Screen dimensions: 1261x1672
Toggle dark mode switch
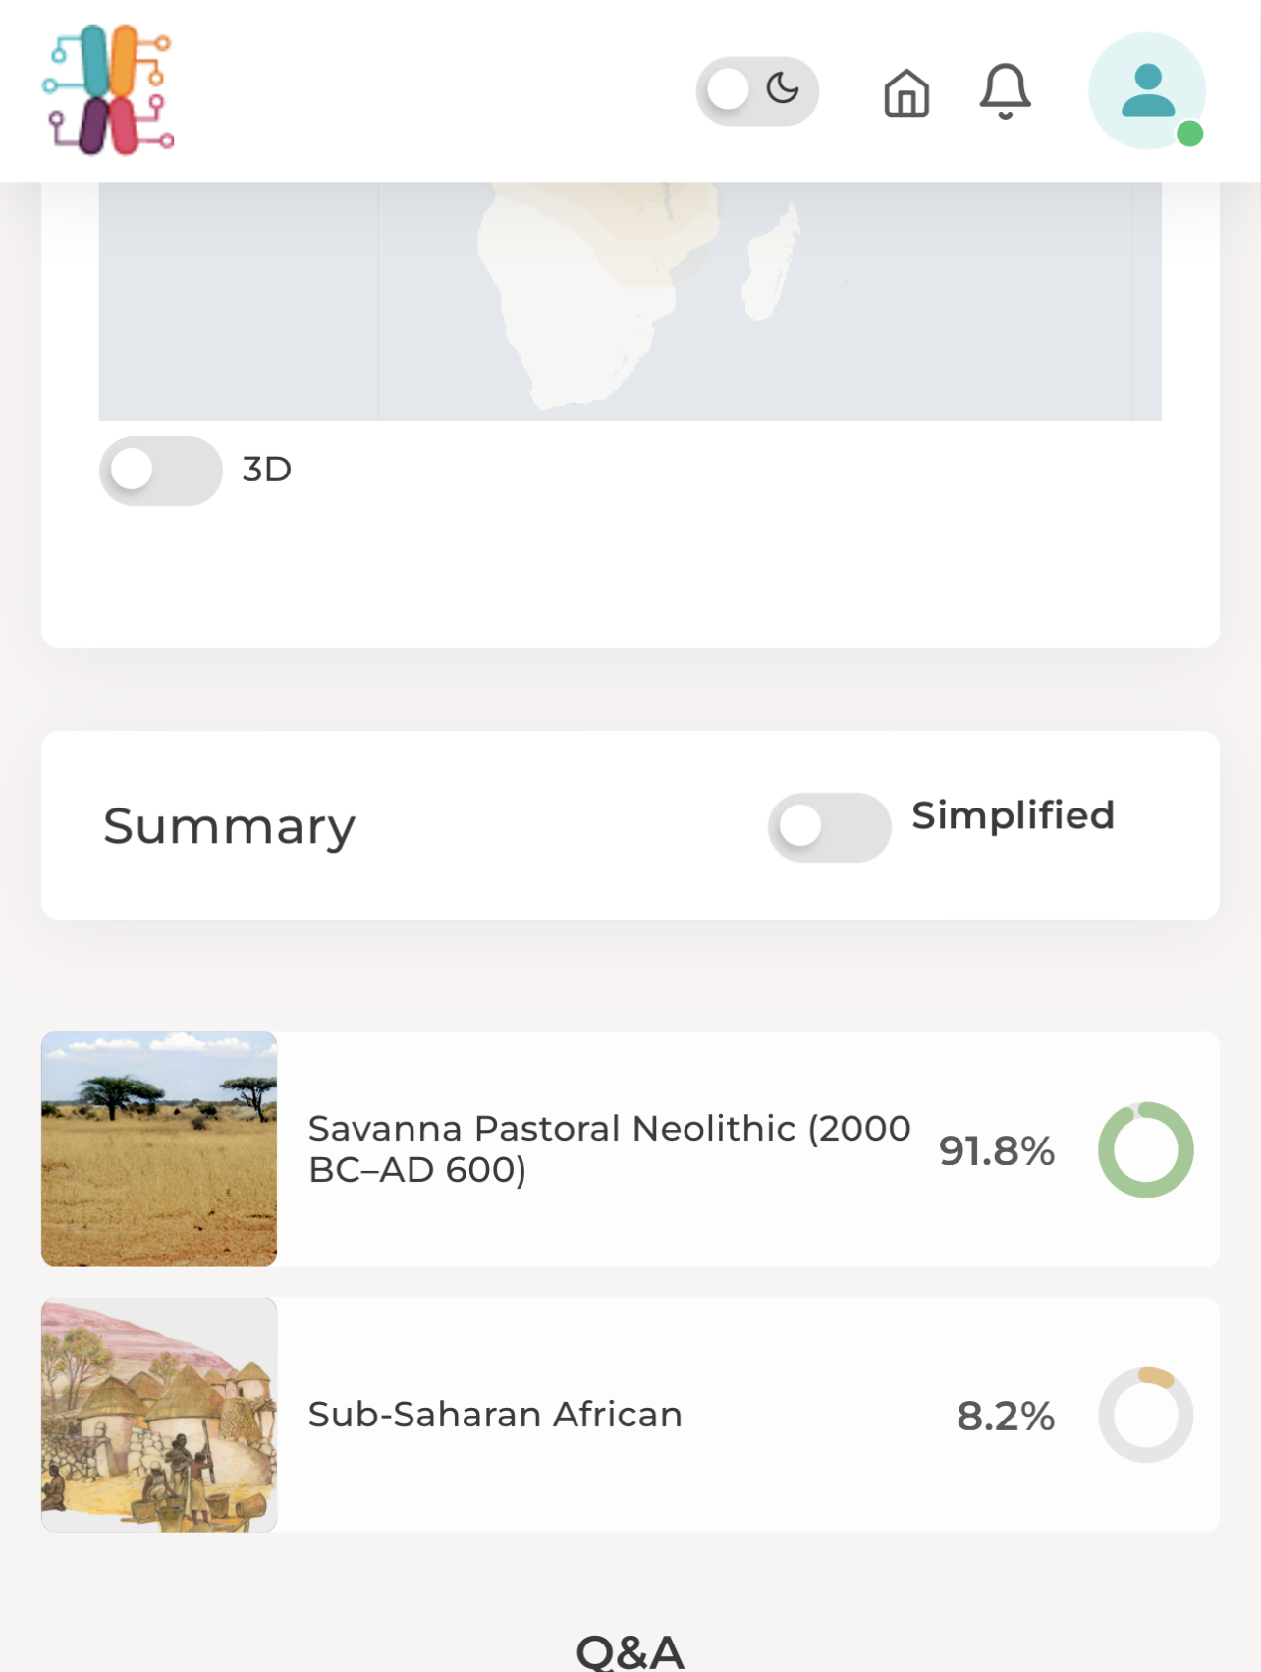coord(756,90)
